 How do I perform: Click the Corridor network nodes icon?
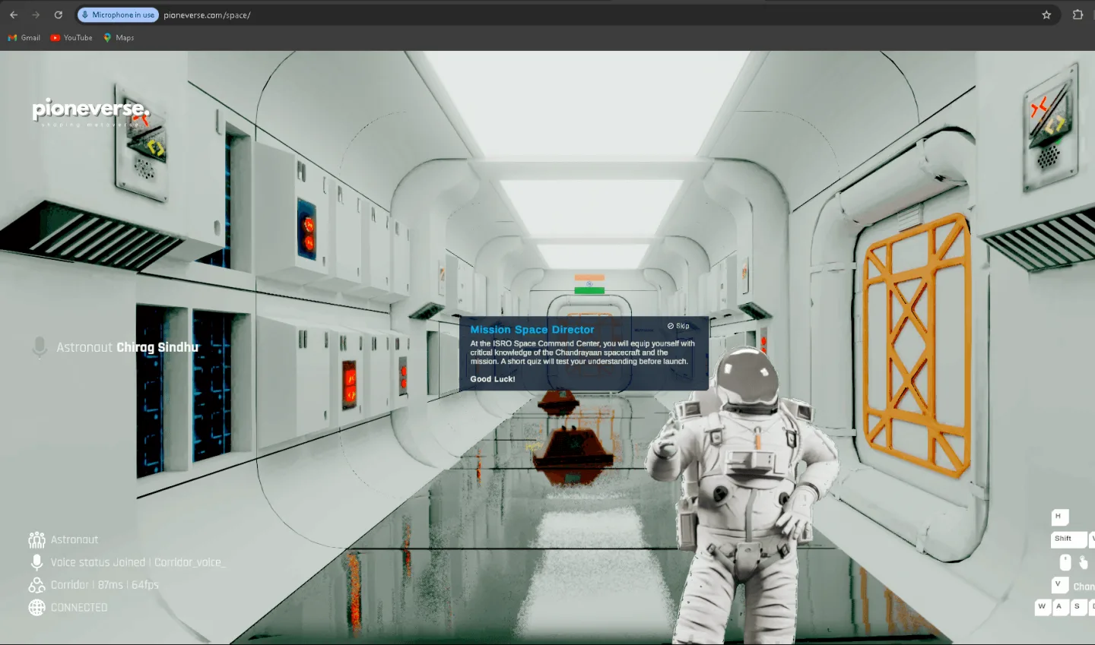[x=36, y=585]
